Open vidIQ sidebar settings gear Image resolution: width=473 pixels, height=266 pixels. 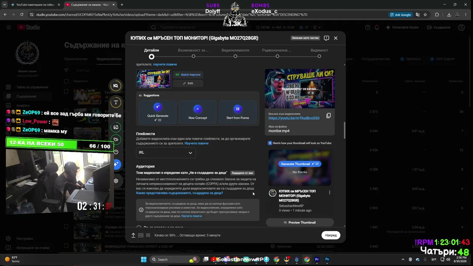116,181
